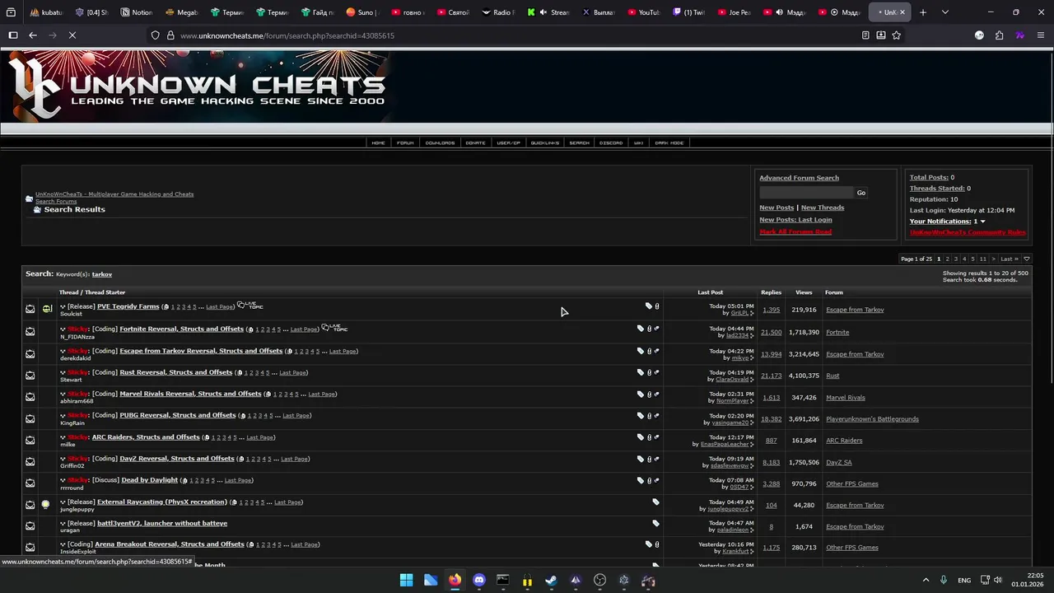The width and height of the screenshot is (1054, 593).
Task: Click the tarkov keyword link
Action: tap(102, 274)
